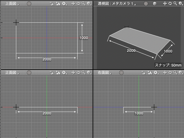Click the 1000 dimension label in right view
Screen dimensions: 184x138
(139, 113)
